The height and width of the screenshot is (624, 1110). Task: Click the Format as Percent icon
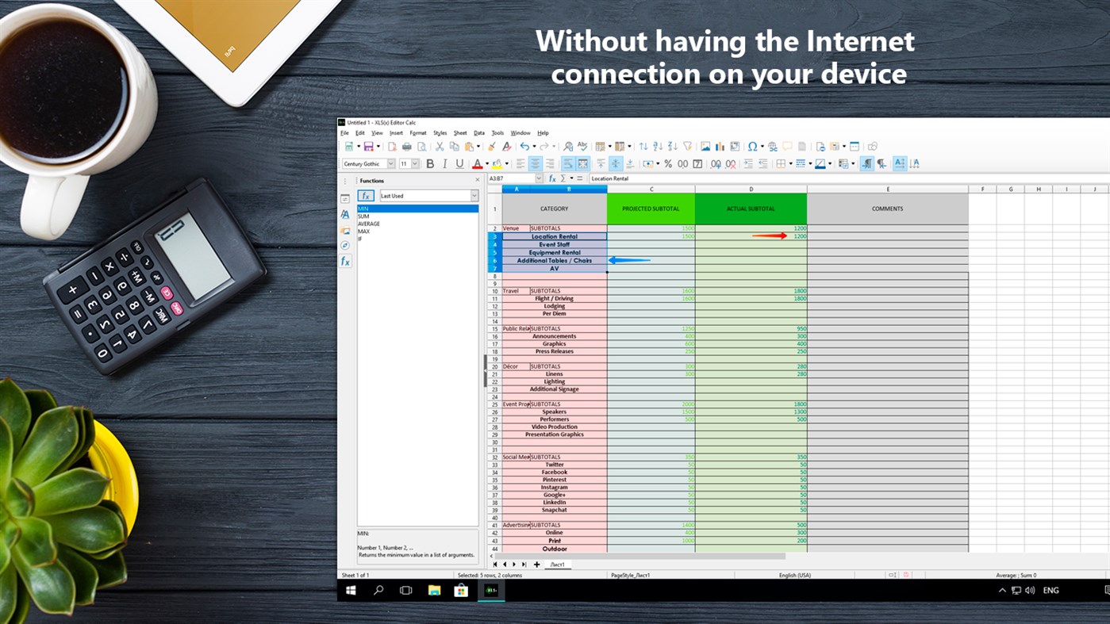[x=668, y=163]
